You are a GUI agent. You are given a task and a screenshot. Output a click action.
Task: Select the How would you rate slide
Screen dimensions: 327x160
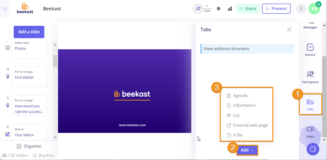30,106
